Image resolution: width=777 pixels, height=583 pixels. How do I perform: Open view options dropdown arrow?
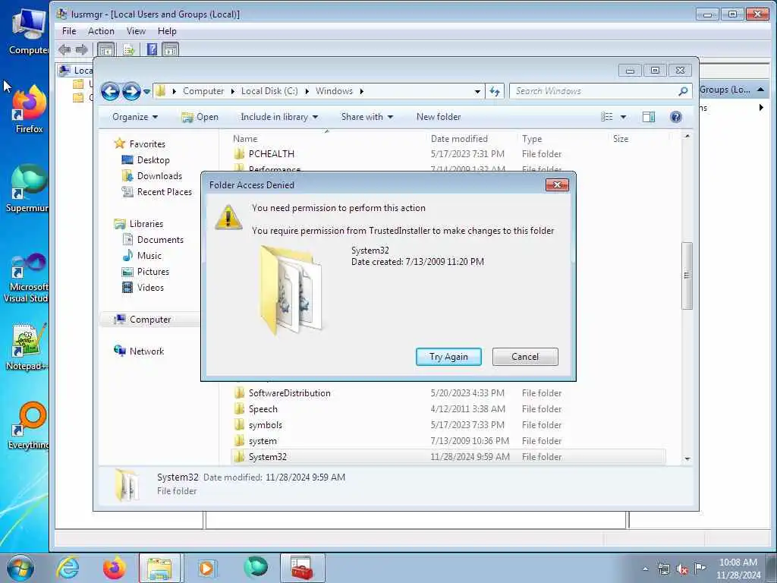[624, 117]
